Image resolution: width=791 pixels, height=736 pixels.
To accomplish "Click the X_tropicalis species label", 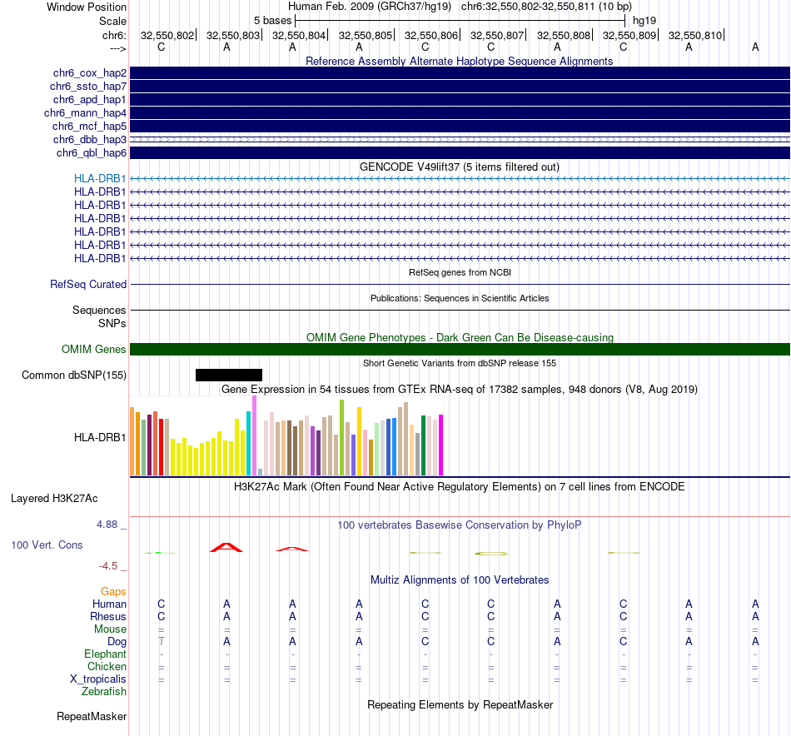I will pyautogui.click(x=98, y=679).
